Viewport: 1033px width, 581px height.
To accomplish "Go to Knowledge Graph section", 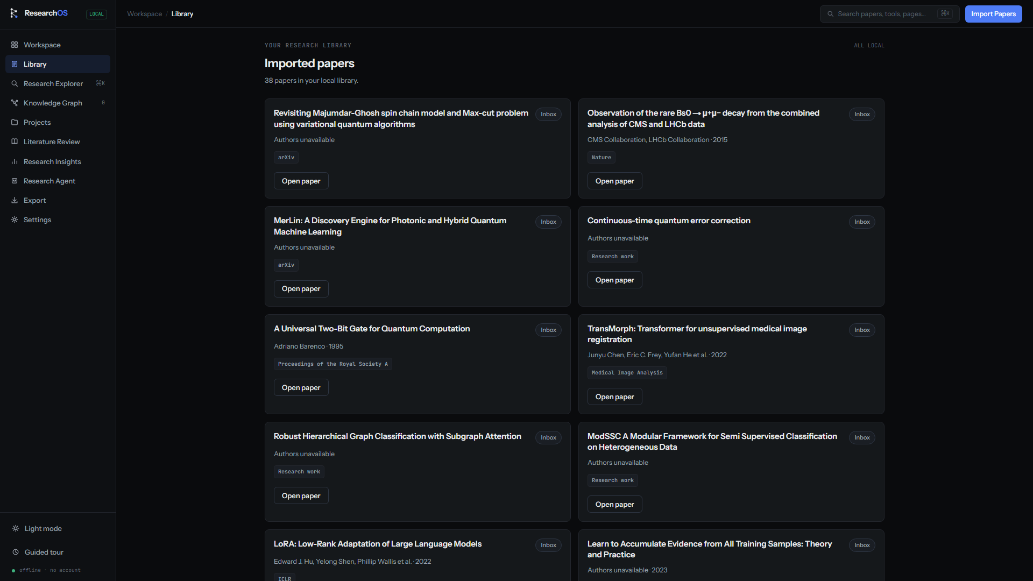I will click(x=58, y=103).
